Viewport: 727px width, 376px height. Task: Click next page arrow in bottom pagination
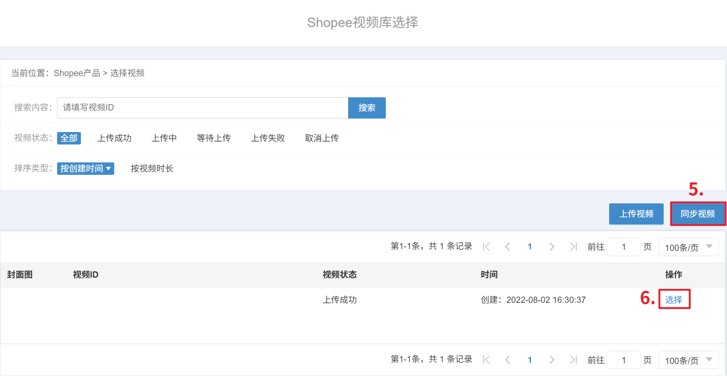(552, 360)
